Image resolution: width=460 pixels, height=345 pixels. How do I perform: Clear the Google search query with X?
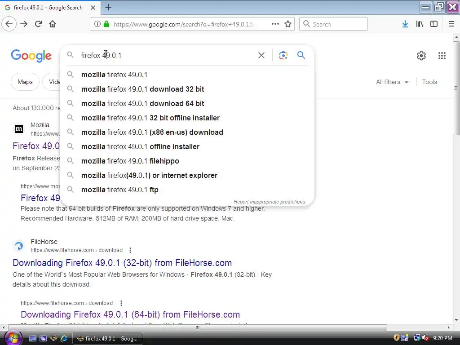[261, 55]
